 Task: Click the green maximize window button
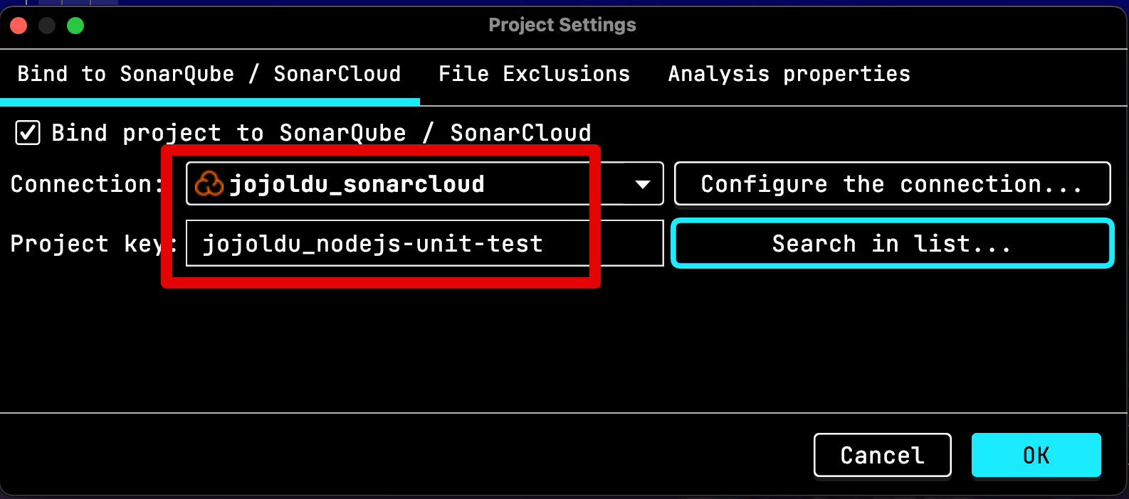coord(75,26)
